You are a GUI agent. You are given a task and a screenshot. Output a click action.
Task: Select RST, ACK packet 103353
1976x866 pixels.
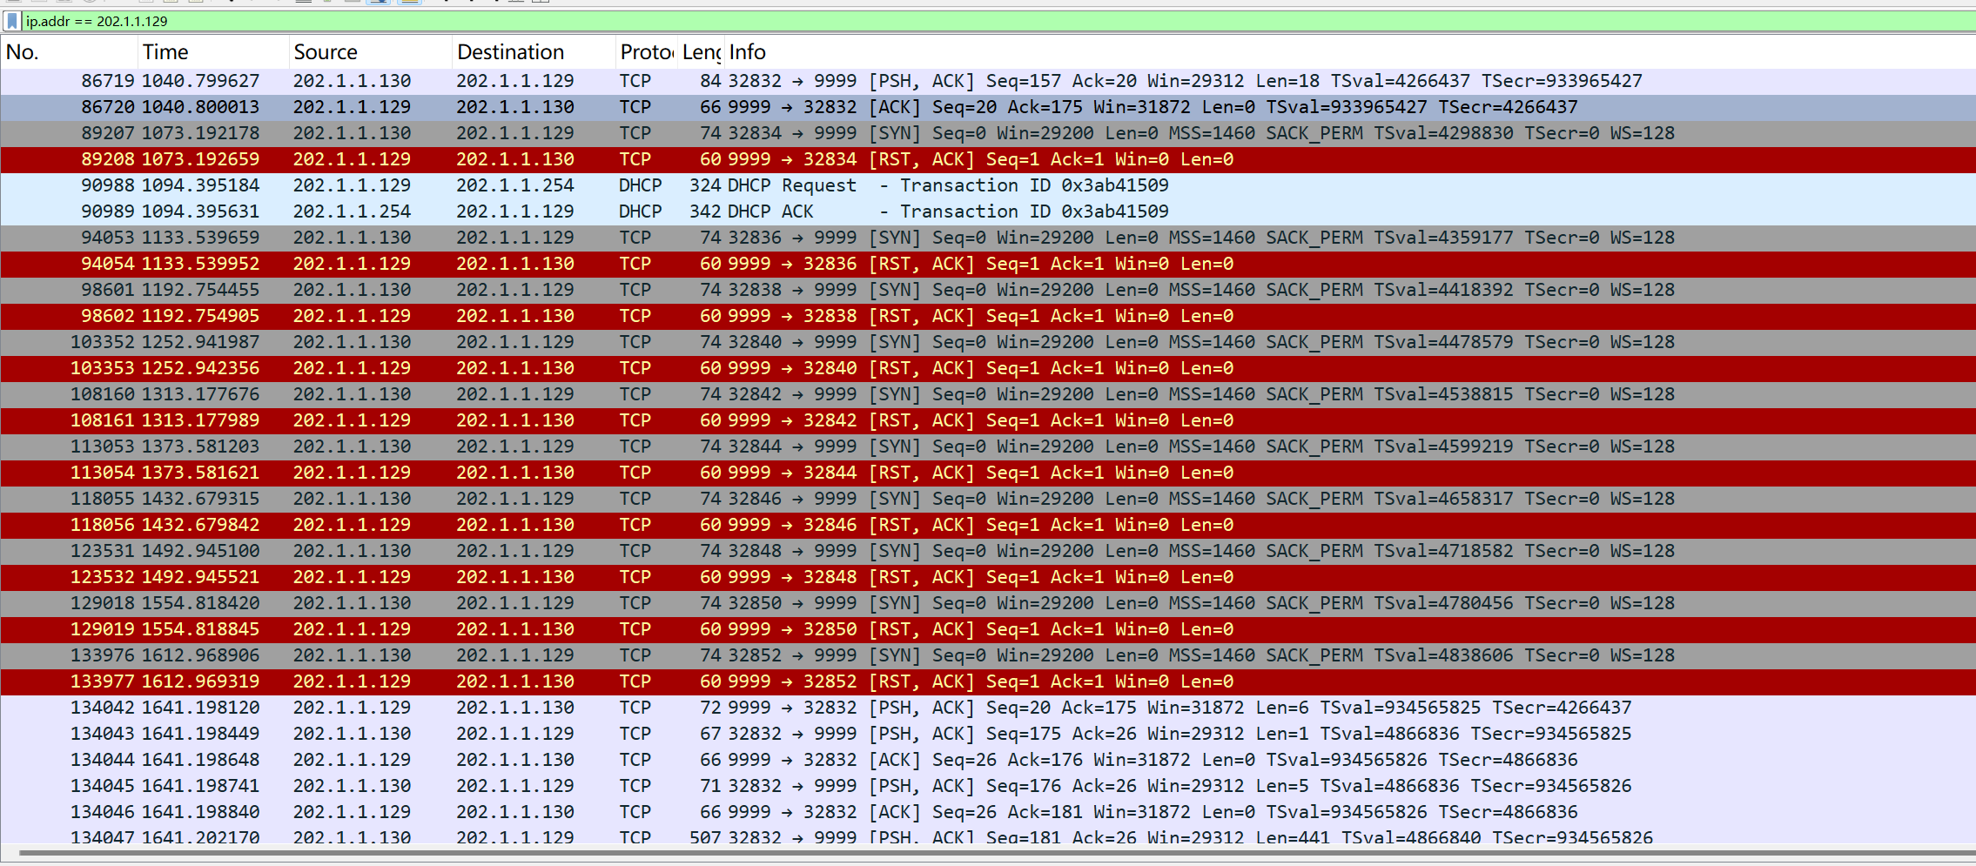pos(988,368)
